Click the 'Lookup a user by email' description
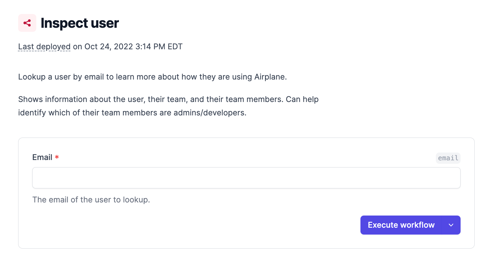Screen dimensions: 495x267 152,77
